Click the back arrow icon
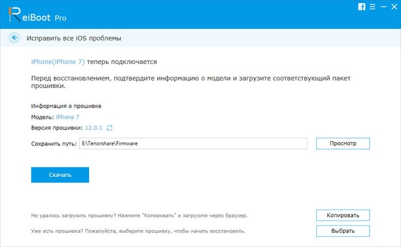 (15, 38)
